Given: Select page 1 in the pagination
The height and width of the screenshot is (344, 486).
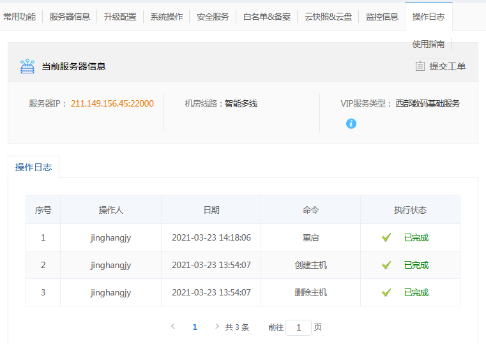Looking at the screenshot, I should click(195, 327).
